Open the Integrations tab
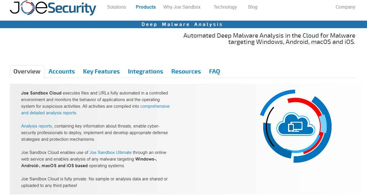 pyautogui.click(x=145, y=72)
